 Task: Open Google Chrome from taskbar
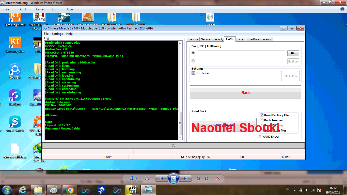point(70,190)
